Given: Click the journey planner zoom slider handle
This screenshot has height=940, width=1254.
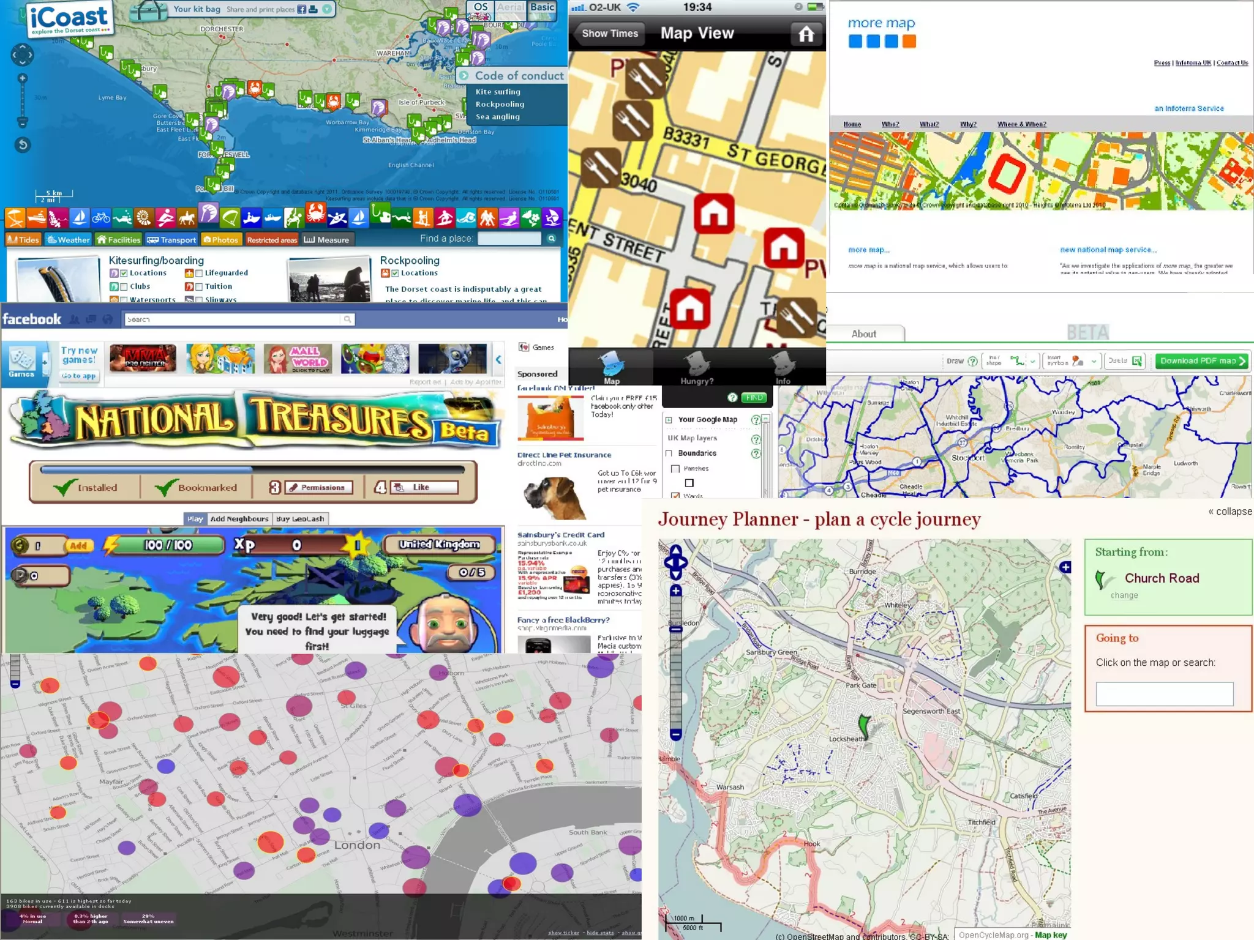Looking at the screenshot, I should point(675,629).
